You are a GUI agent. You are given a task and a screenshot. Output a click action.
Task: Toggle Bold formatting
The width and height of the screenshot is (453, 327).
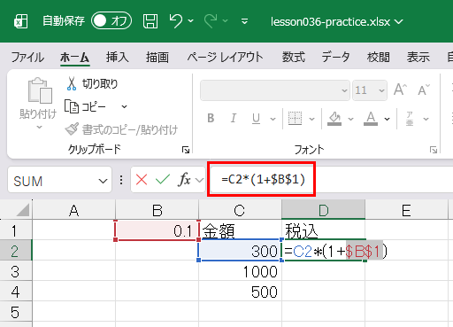coord(211,119)
